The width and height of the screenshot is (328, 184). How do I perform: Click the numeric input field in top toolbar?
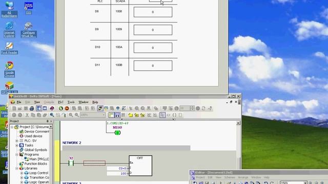click(185, 108)
